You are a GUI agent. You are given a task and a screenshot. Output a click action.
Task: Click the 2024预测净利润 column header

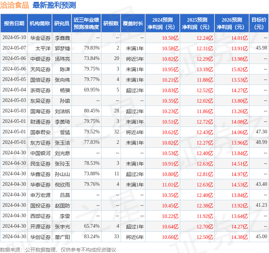click(162, 23)
